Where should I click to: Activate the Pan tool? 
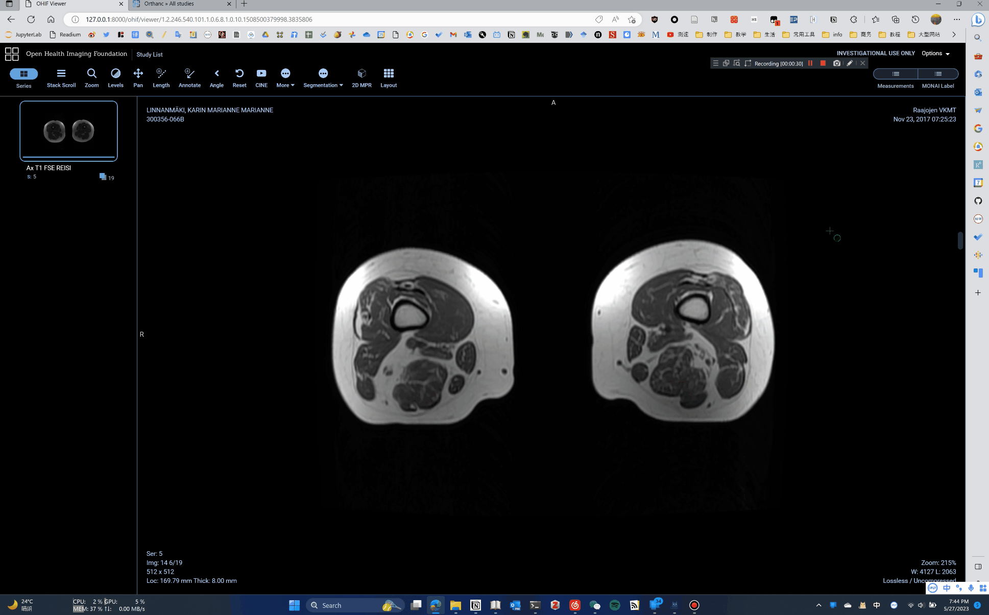(138, 78)
